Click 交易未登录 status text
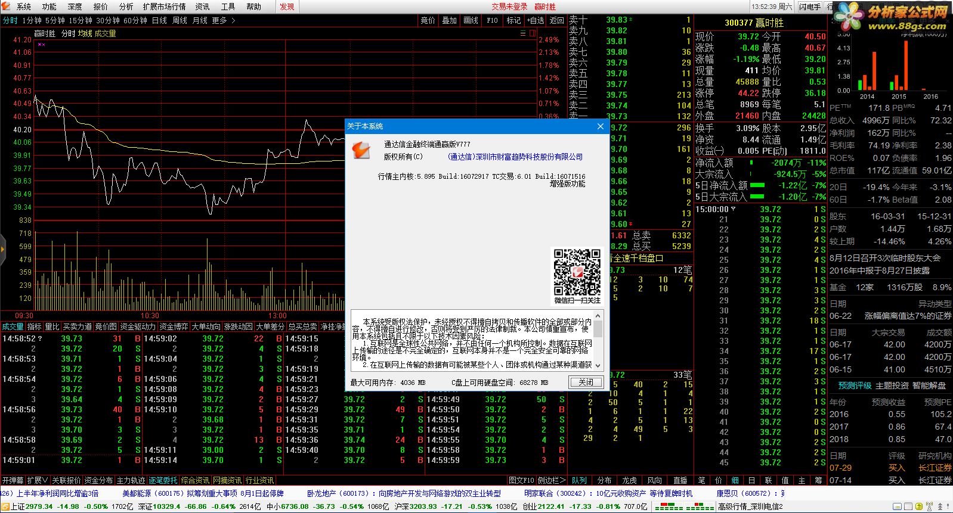 (x=509, y=7)
